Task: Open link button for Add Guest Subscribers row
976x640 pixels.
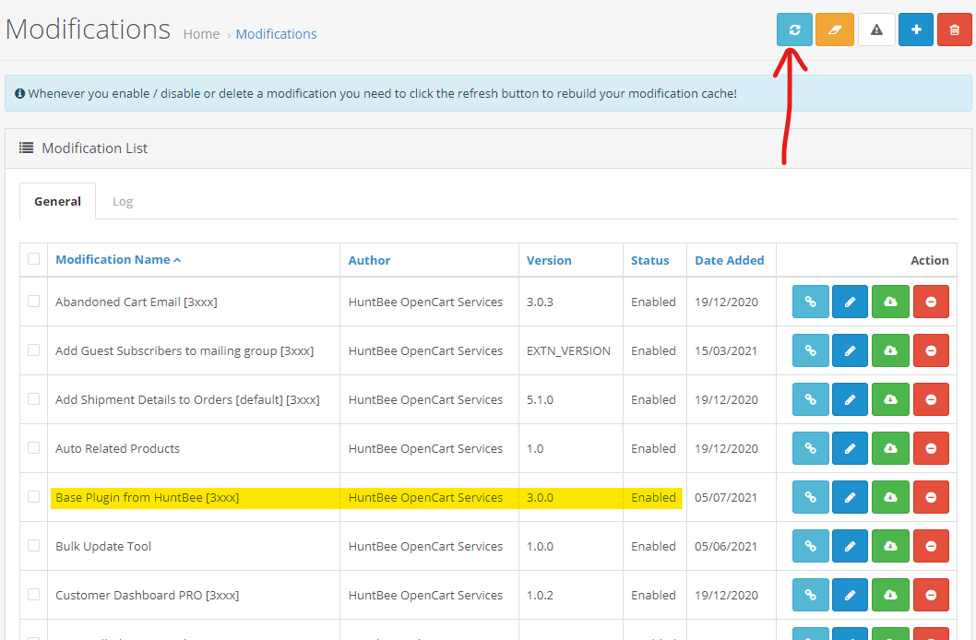Action: [x=811, y=350]
